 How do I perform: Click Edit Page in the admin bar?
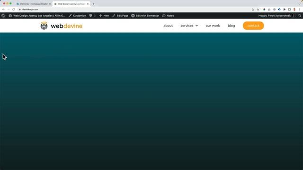click(120, 16)
